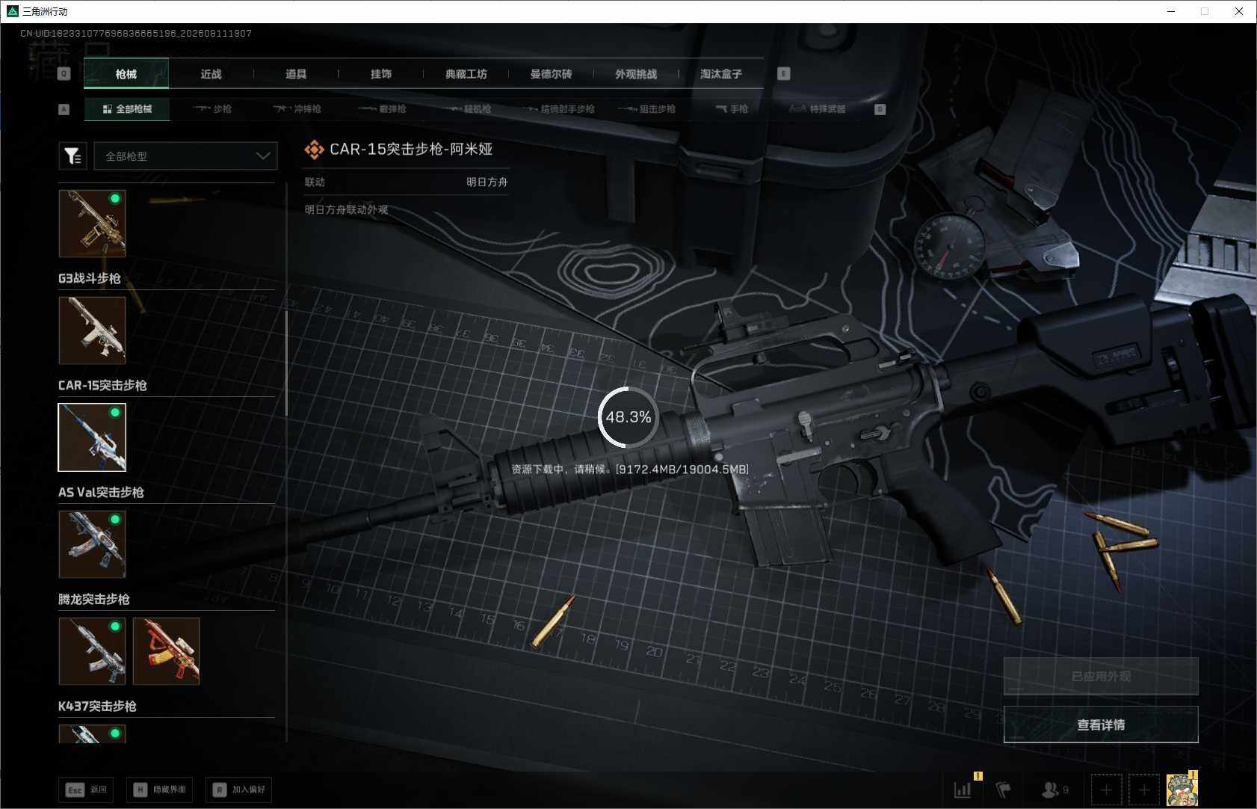Click the D next-category key icon
Viewport: 1257px width, 809px height.
tap(880, 109)
